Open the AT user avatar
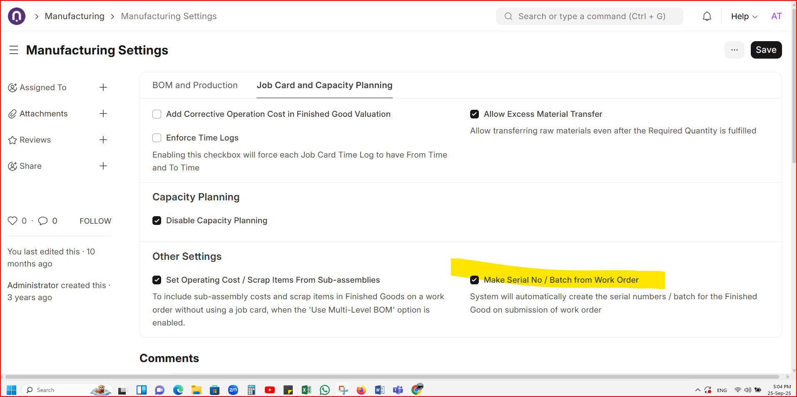The width and height of the screenshot is (797, 397). point(776,16)
